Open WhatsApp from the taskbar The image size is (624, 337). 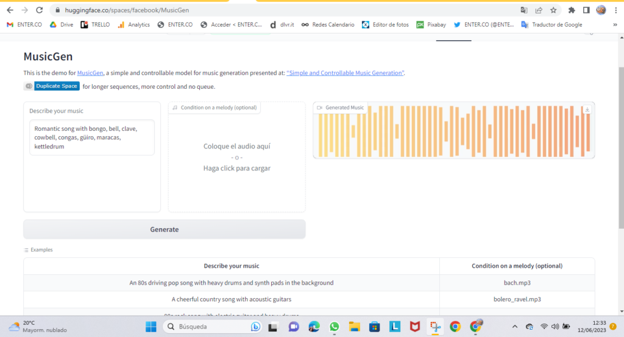pos(335,327)
